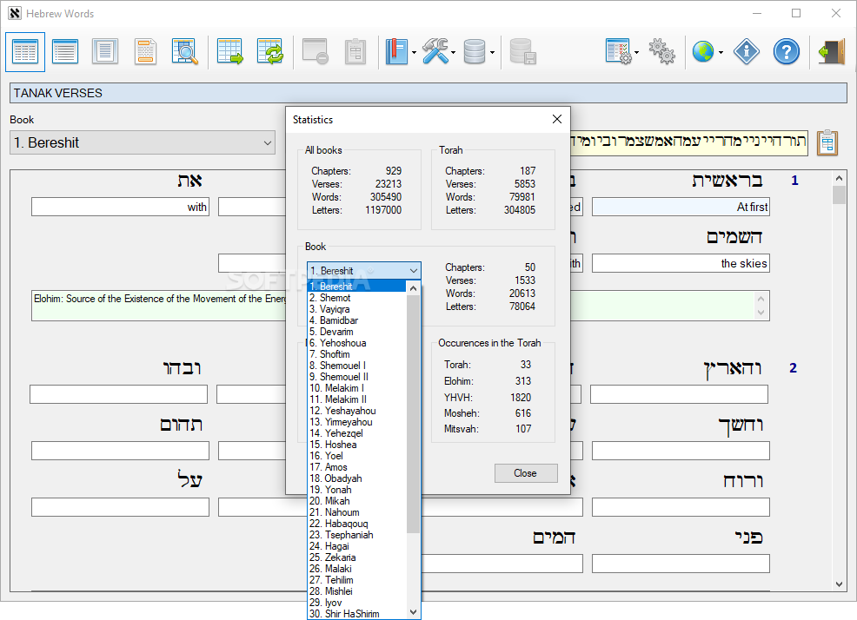Select 5. Devarim in the book list

click(x=357, y=332)
